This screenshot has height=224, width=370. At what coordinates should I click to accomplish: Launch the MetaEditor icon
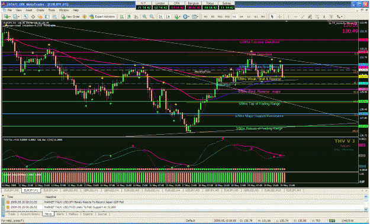[x=84, y=17]
